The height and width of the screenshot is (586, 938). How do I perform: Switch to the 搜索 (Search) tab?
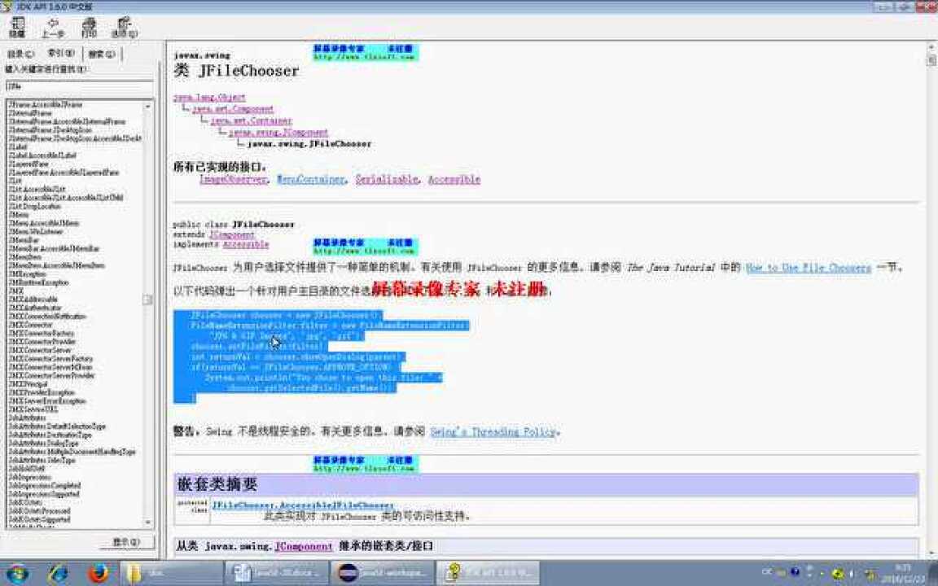click(x=101, y=54)
